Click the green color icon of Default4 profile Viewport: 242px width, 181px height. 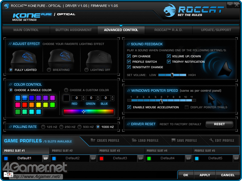click(149, 159)
